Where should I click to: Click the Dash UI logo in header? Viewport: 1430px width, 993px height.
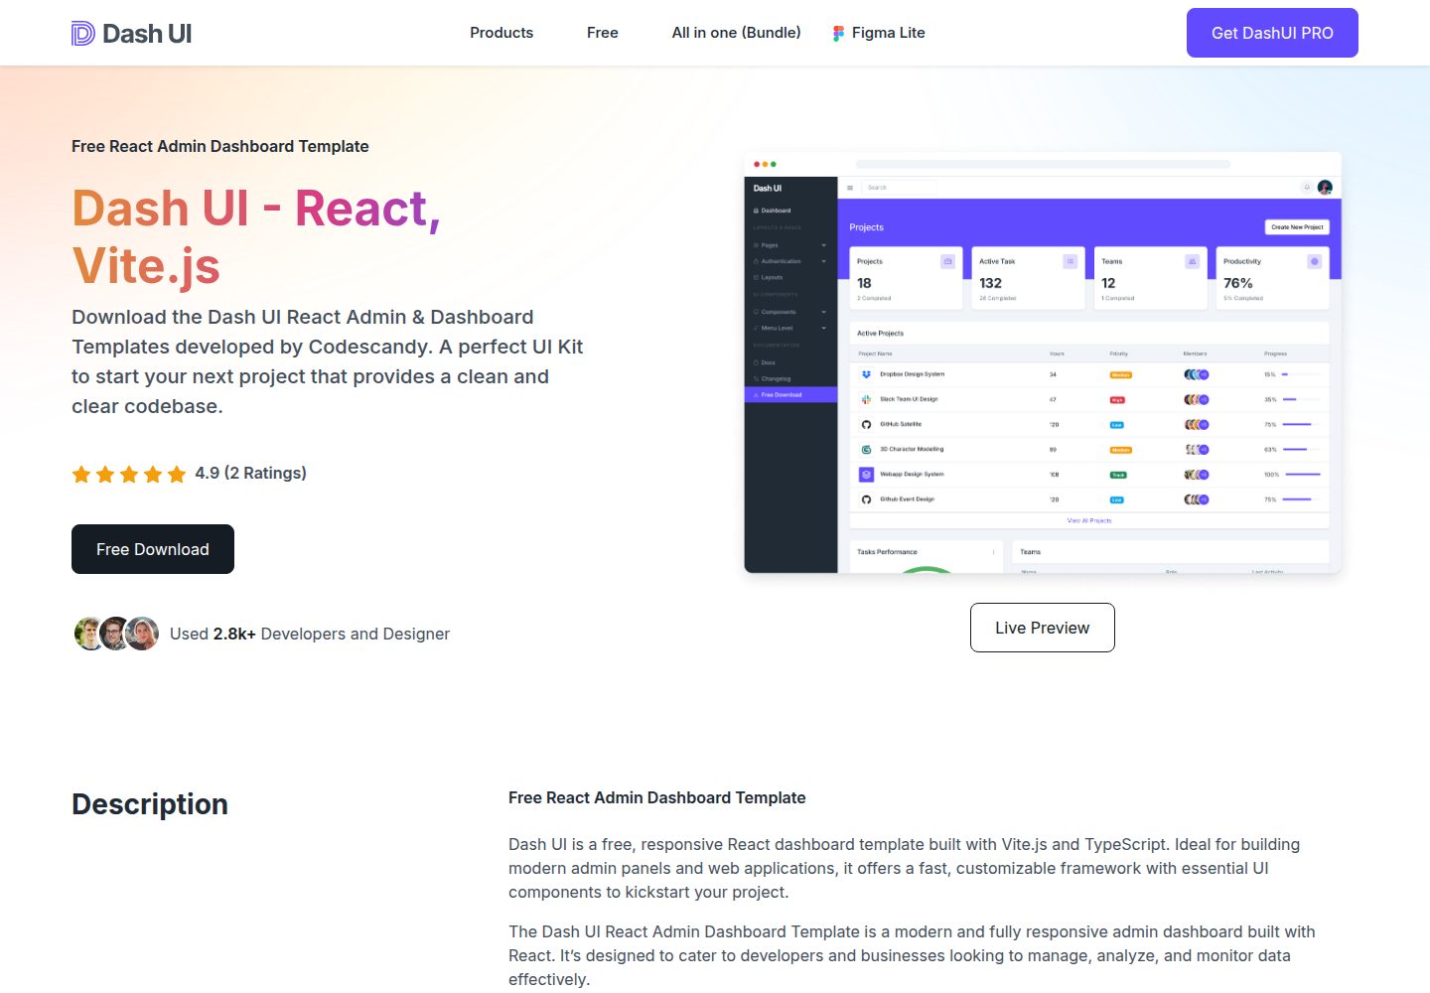132,34
